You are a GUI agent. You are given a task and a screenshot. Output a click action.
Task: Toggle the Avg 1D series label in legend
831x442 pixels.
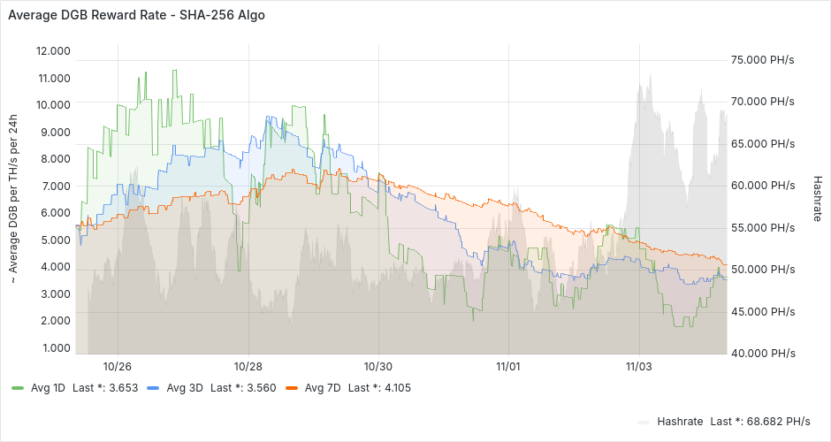49,387
